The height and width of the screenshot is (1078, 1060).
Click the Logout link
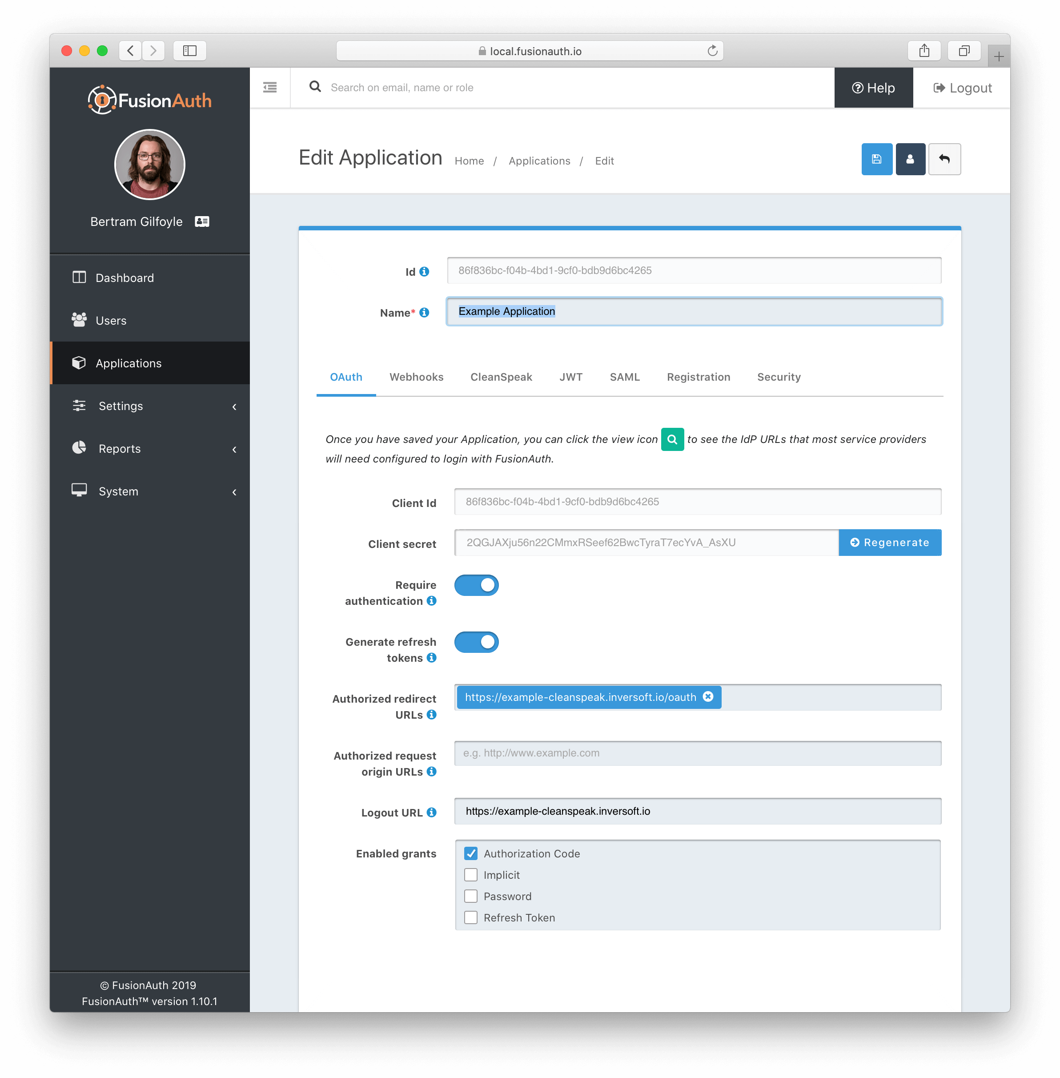tap(962, 88)
